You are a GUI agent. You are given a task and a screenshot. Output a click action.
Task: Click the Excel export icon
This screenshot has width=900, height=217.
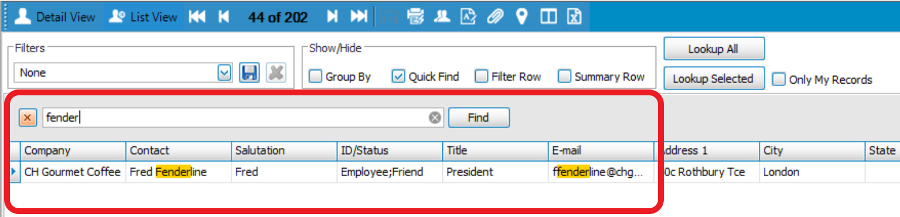[574, 17]
